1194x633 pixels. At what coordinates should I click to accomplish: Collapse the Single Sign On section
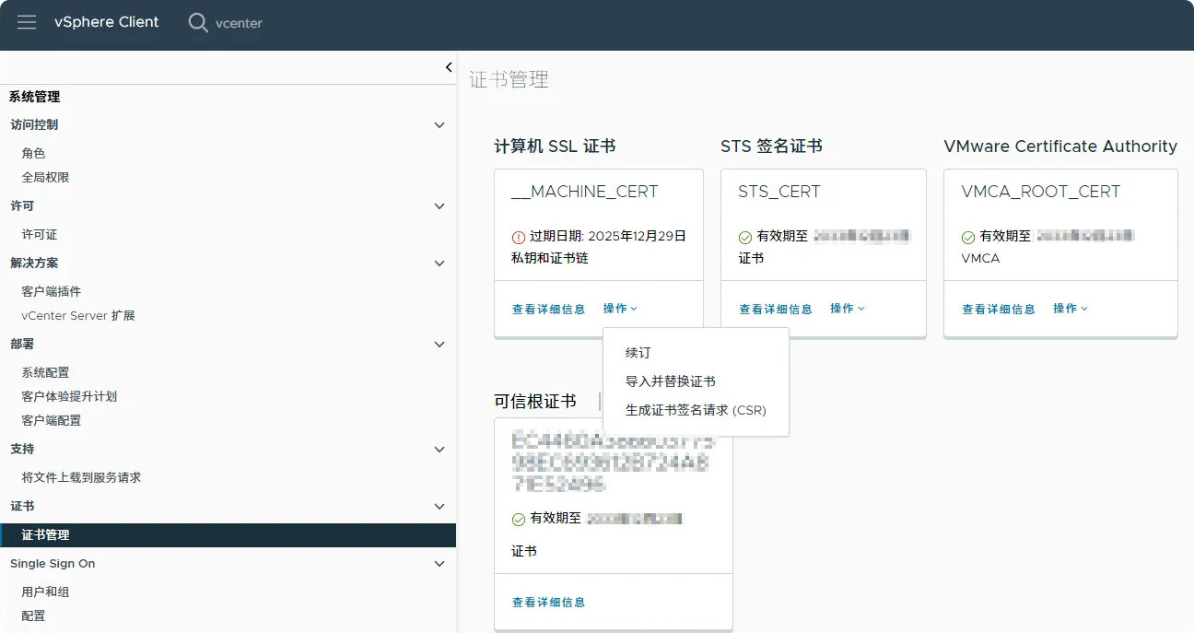click(x=439, y=564)
